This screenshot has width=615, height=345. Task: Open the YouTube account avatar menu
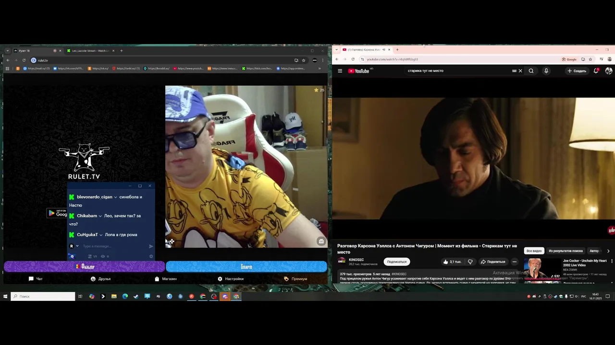[x=609, y=71]
